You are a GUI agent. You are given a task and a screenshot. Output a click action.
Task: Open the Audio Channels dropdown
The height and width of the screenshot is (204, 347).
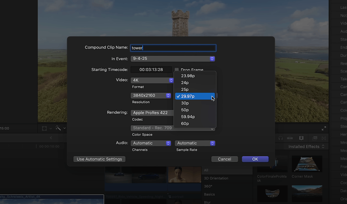click(x=151, y=143)
